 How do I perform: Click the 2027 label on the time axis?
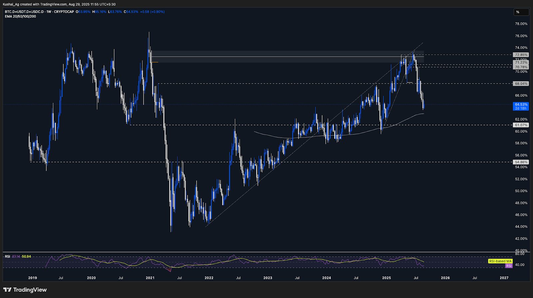504,278
